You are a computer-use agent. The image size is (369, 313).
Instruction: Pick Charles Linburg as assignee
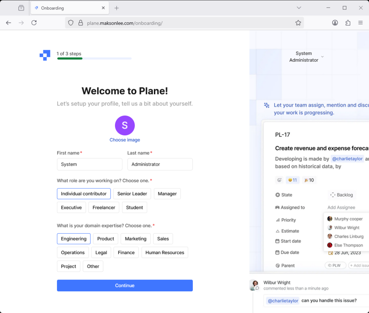(x=346, y=236)
